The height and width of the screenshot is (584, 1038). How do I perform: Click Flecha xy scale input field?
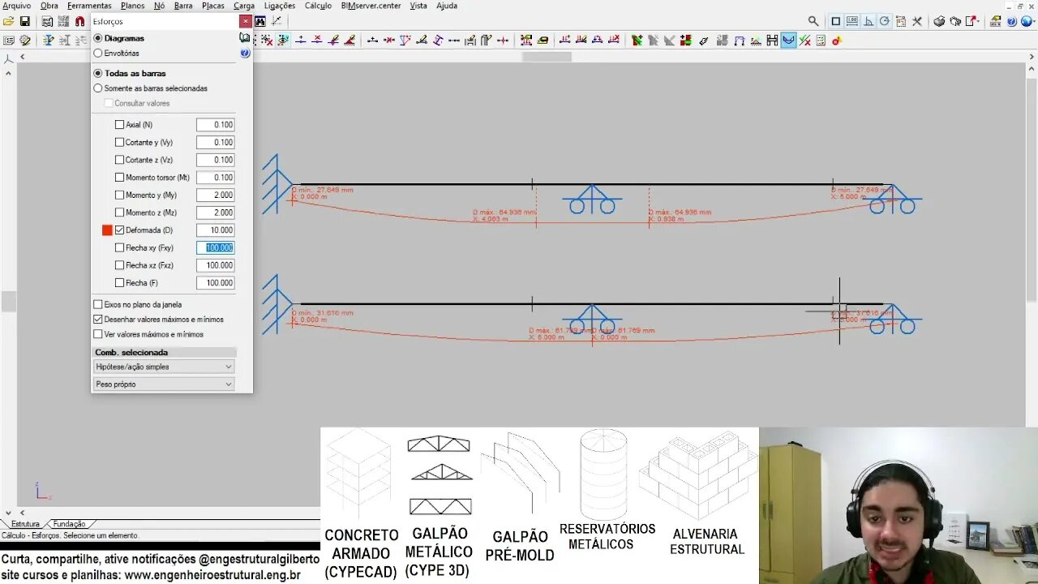coord(215,248)
